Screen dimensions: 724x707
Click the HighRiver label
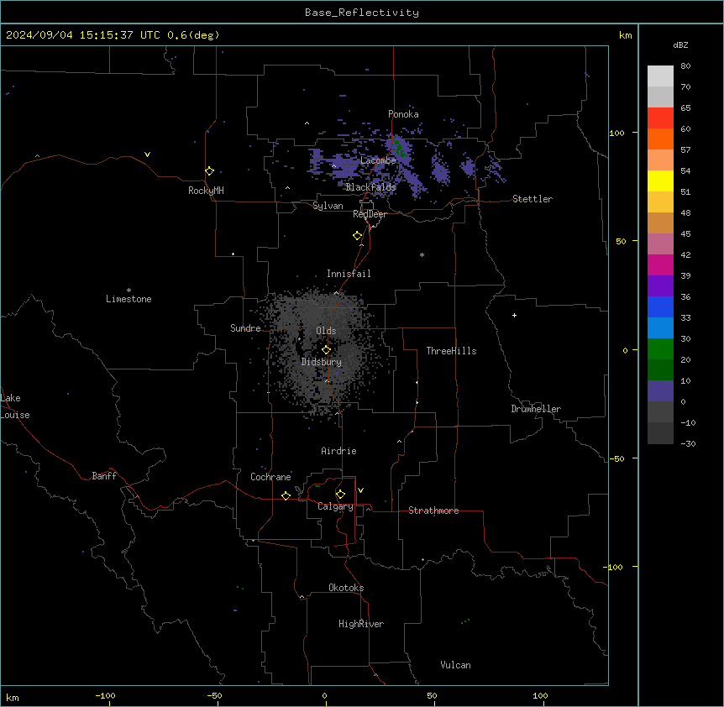tap(361, 624)
